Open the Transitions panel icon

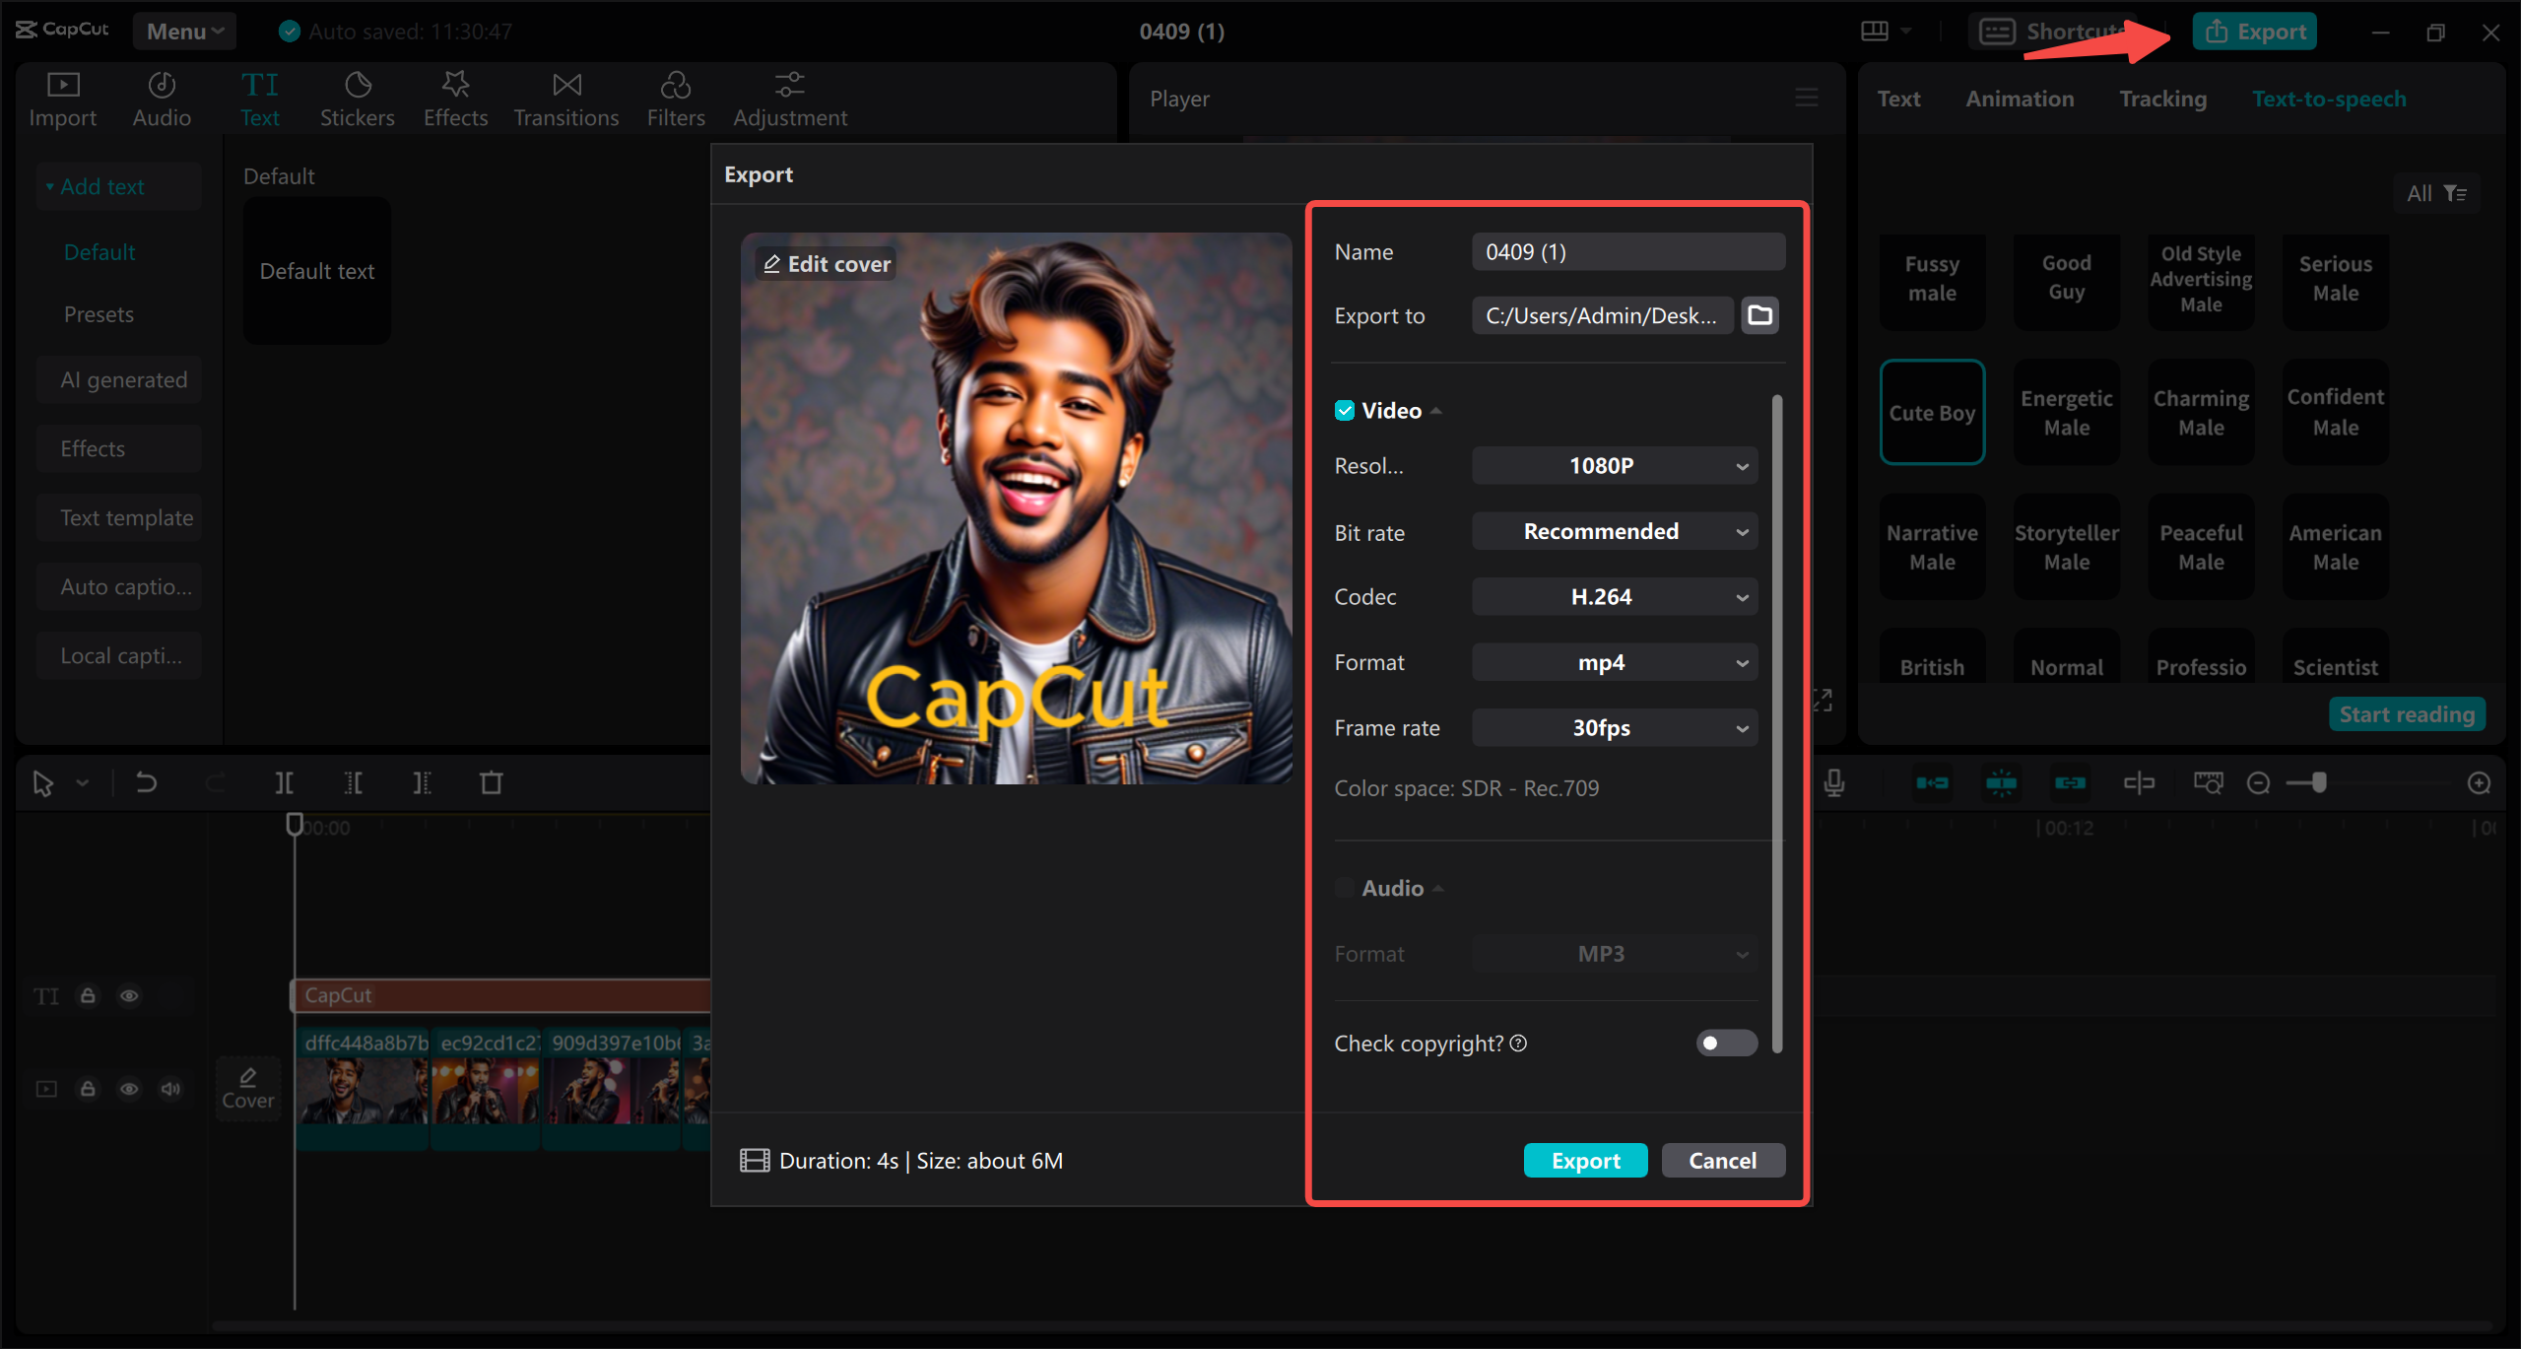[566, 86]
